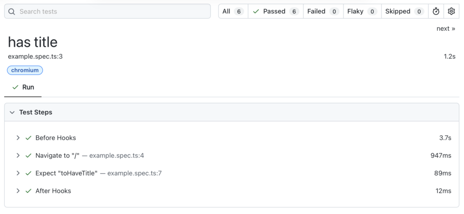Filter by Failed tests

point(323,11)
